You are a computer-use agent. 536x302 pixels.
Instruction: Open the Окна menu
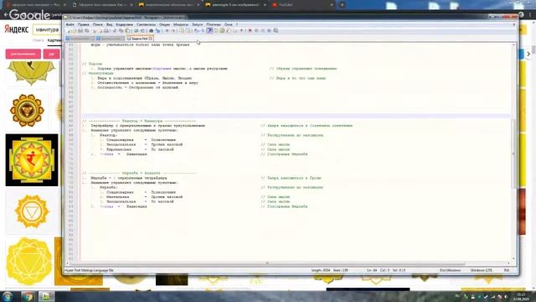pyautogui.click(x=229, y=24)
